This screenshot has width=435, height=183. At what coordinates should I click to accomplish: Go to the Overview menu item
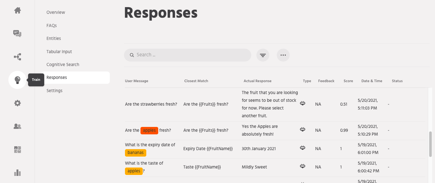[56, 12]
